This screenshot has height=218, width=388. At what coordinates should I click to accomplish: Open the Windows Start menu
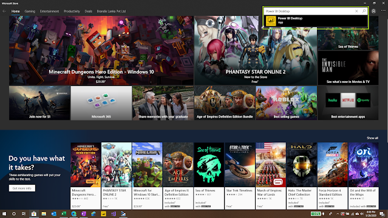(4, 214)
